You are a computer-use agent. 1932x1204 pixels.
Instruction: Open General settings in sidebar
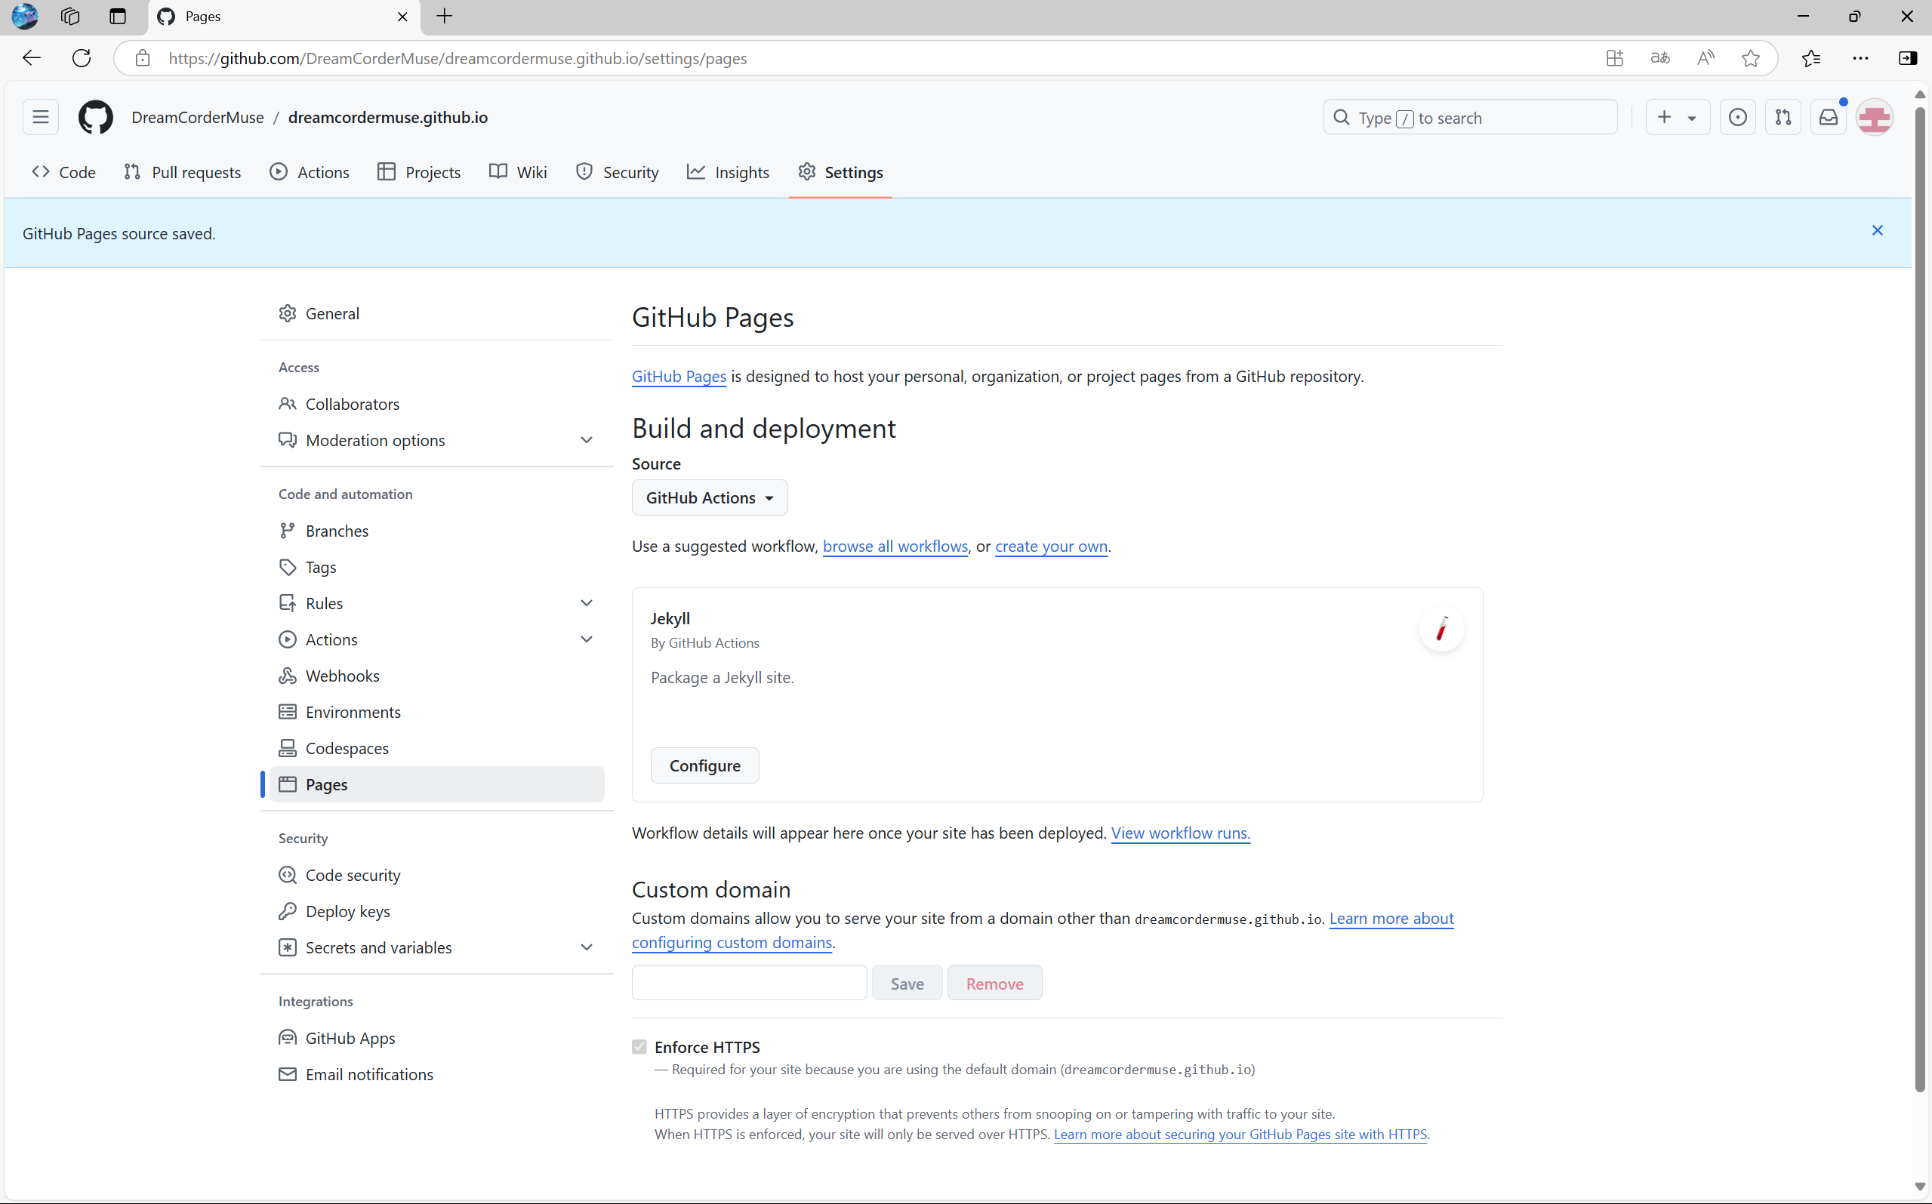coord(436,313)
